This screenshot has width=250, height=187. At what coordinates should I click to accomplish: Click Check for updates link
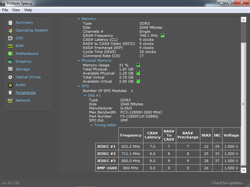coord(228,183)
